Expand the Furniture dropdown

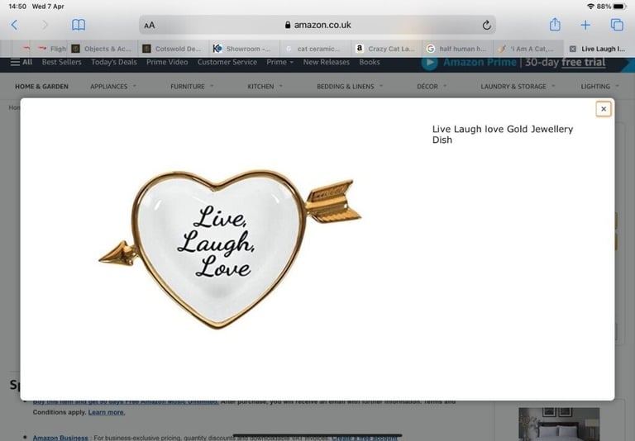pos(192,87)
